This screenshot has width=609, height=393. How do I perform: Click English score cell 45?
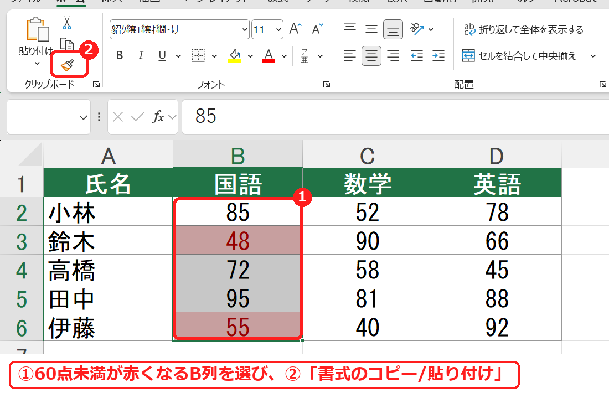click(x=497, y=269)
